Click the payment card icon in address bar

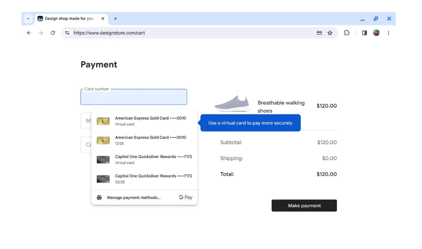pos(319,33)
